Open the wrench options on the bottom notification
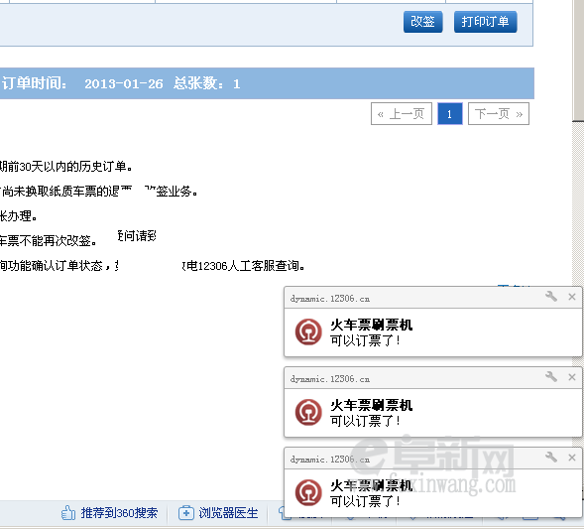The image size is (584, 529). coord(551,458)
